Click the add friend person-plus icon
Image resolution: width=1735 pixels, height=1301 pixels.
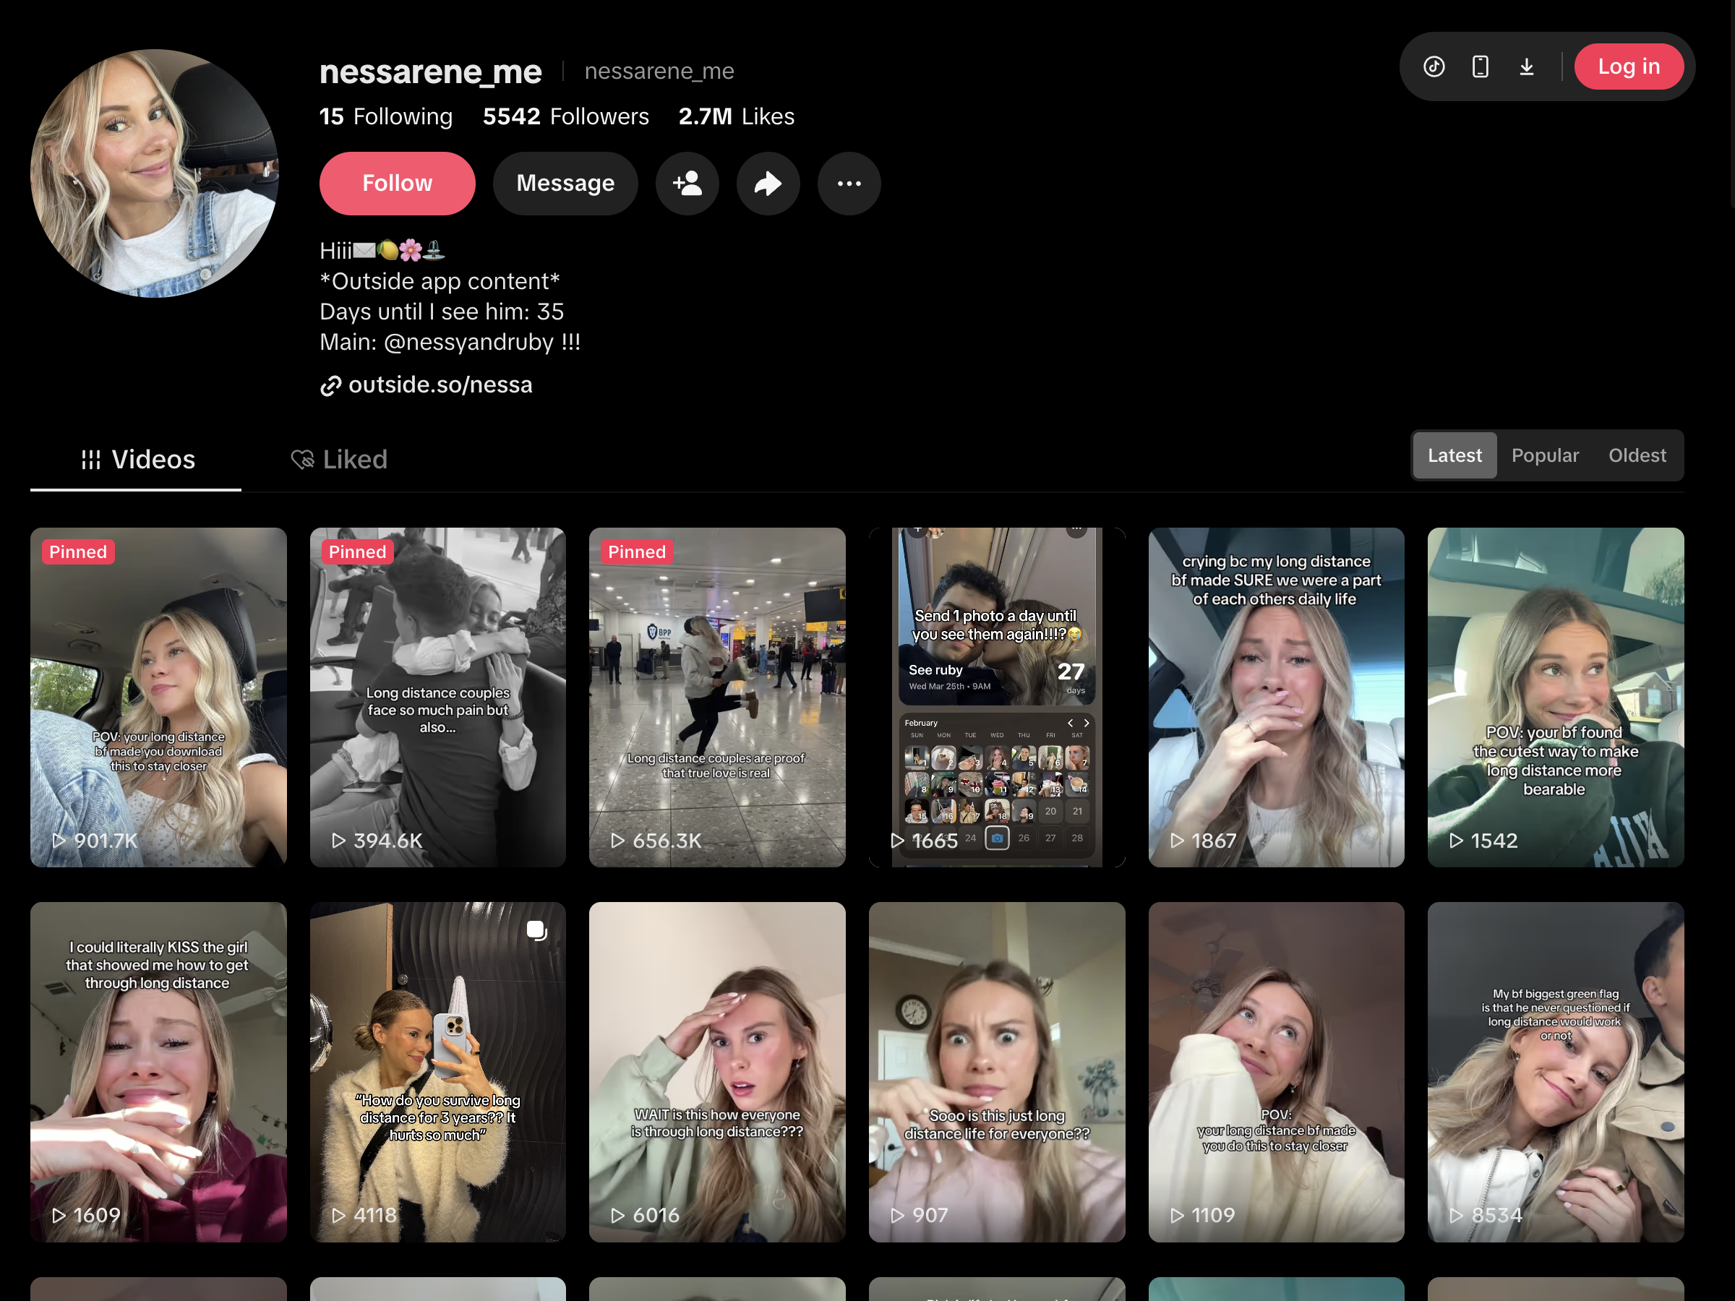point(687,184)
